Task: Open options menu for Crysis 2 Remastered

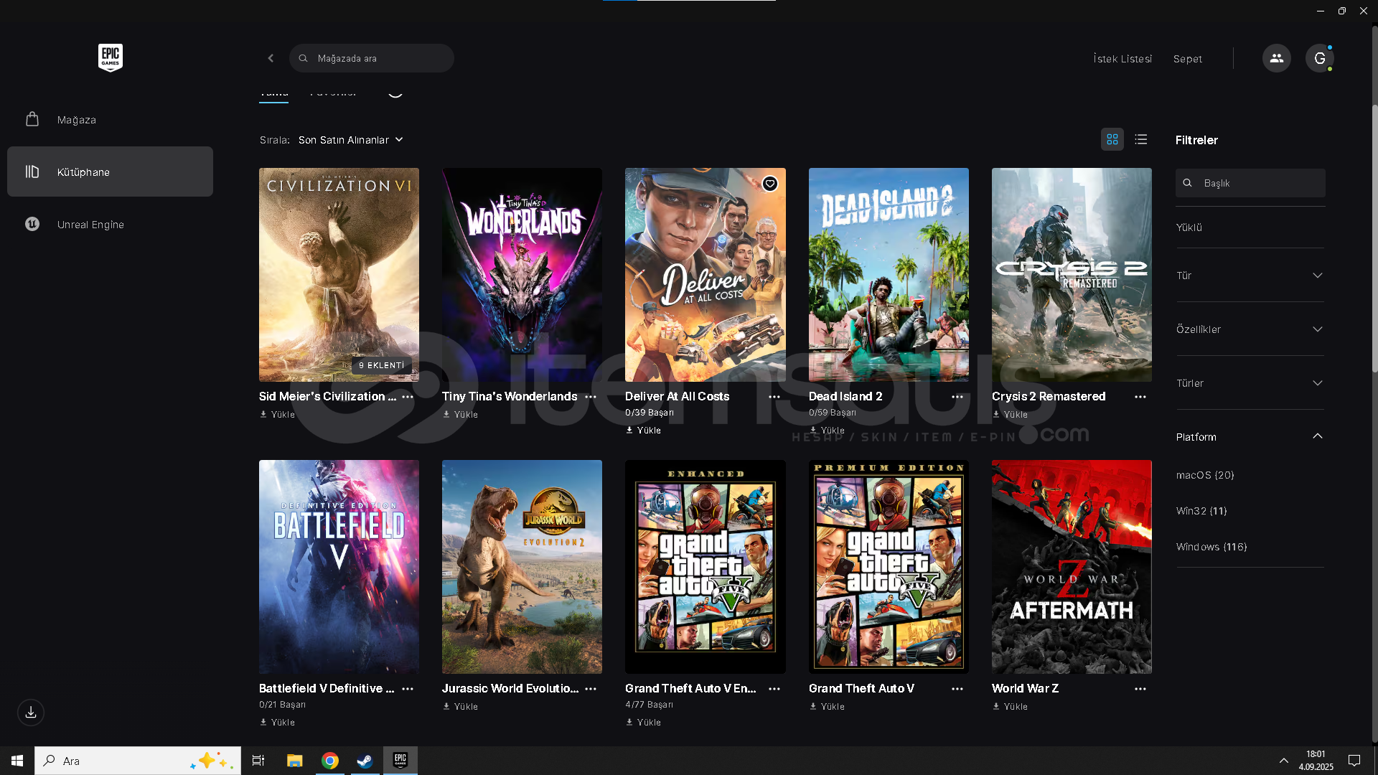Action: pos(1140,397)
